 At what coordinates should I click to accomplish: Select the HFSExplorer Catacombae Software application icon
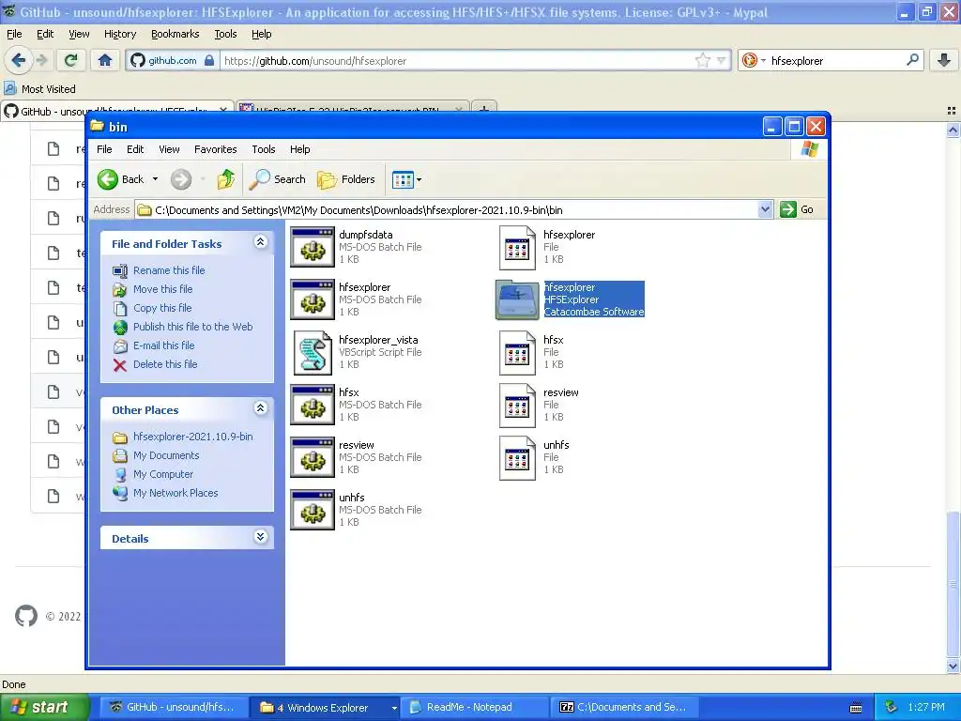click(x=517, y=299)
